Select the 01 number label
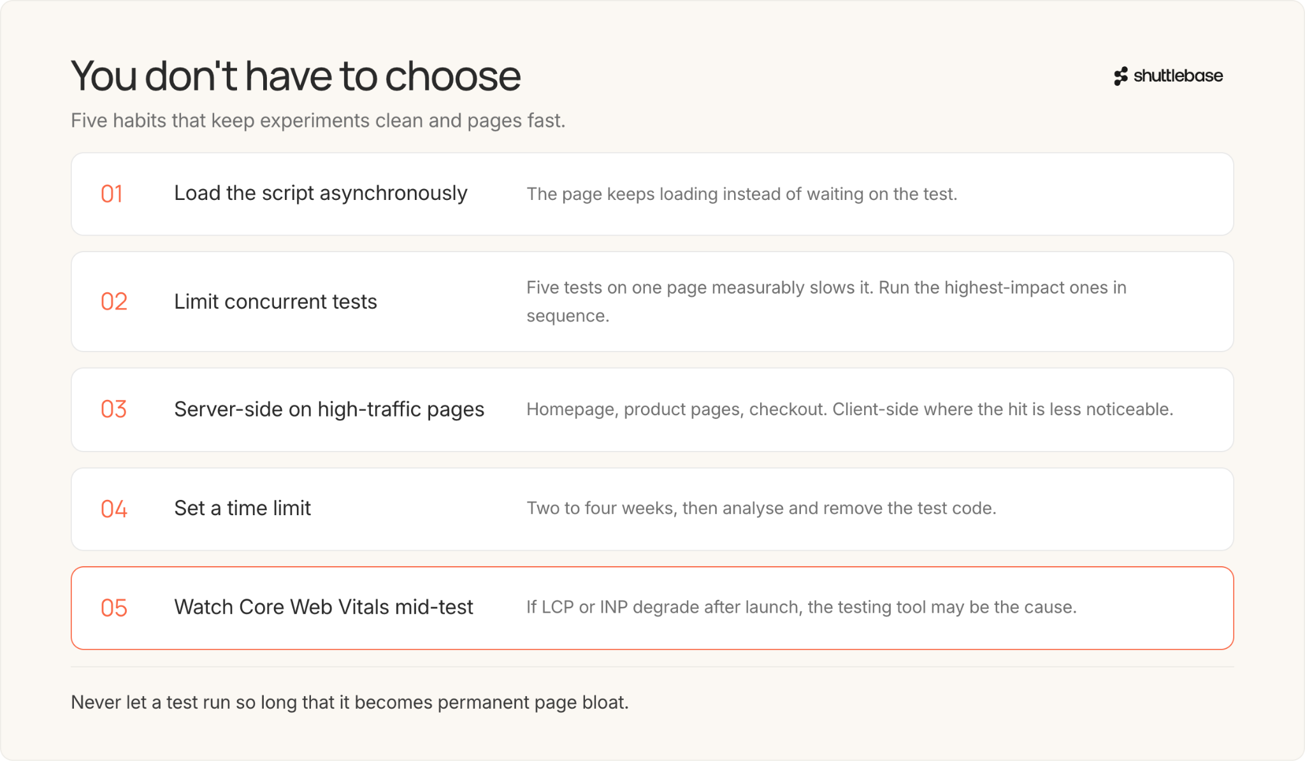 (x=112, y=194)
